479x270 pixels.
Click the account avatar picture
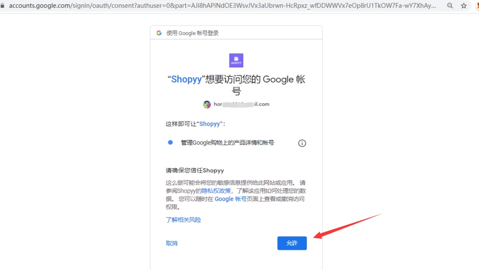[207, 104]
